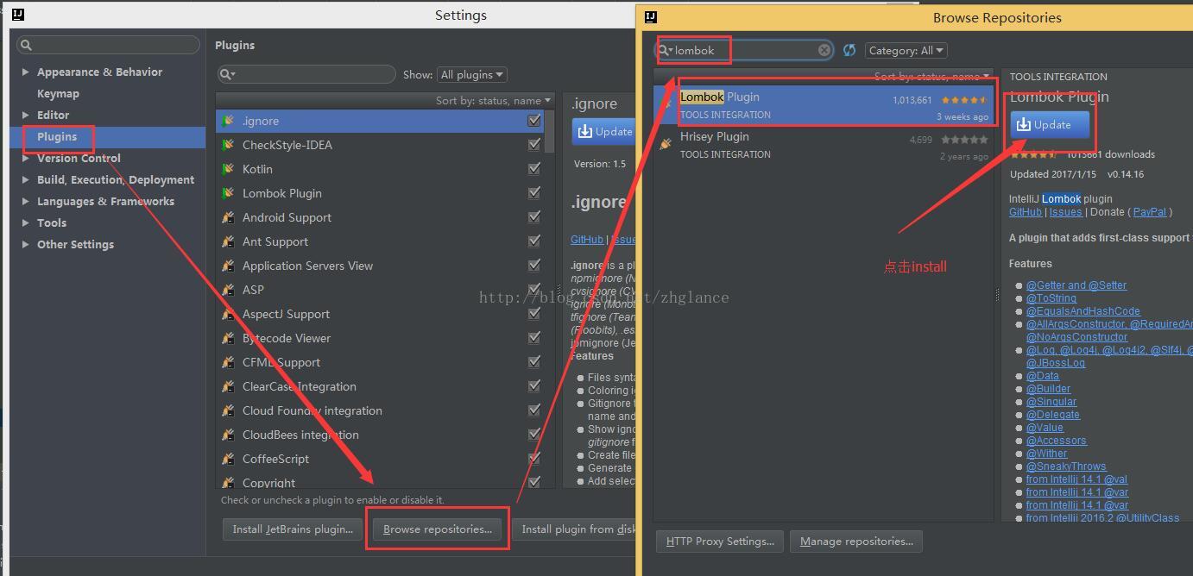Reload the repository plugin list
Image resolution: width=1193 pixels, height=576 pixels.
849,50
